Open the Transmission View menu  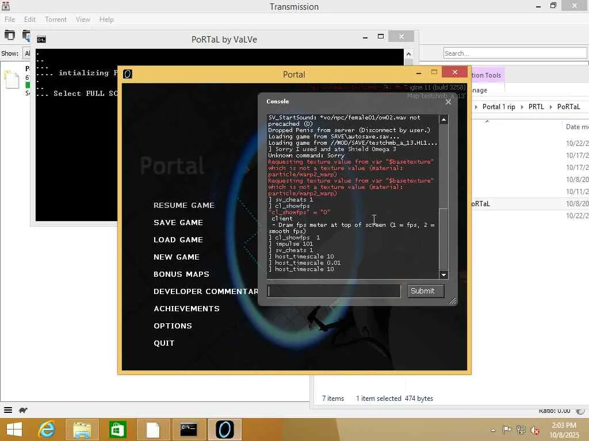click(83, 20)
